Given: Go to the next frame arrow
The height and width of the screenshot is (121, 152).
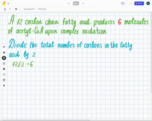Looking at the screenshot, I should 83,3.
